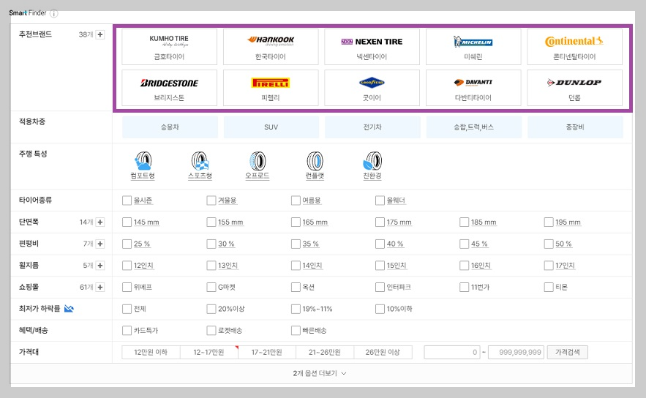Tick the 로켓배송 delivery checkbox

(x=211, y=331)
